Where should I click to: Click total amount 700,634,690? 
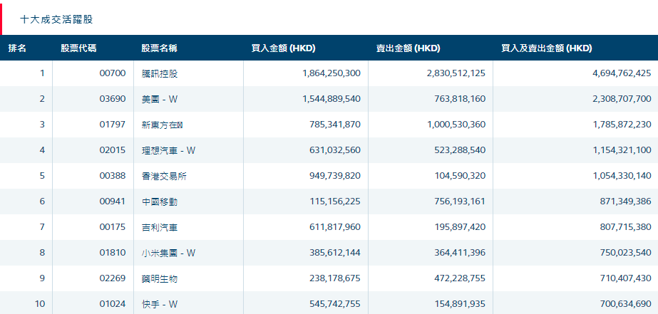[x=627, y=304]
